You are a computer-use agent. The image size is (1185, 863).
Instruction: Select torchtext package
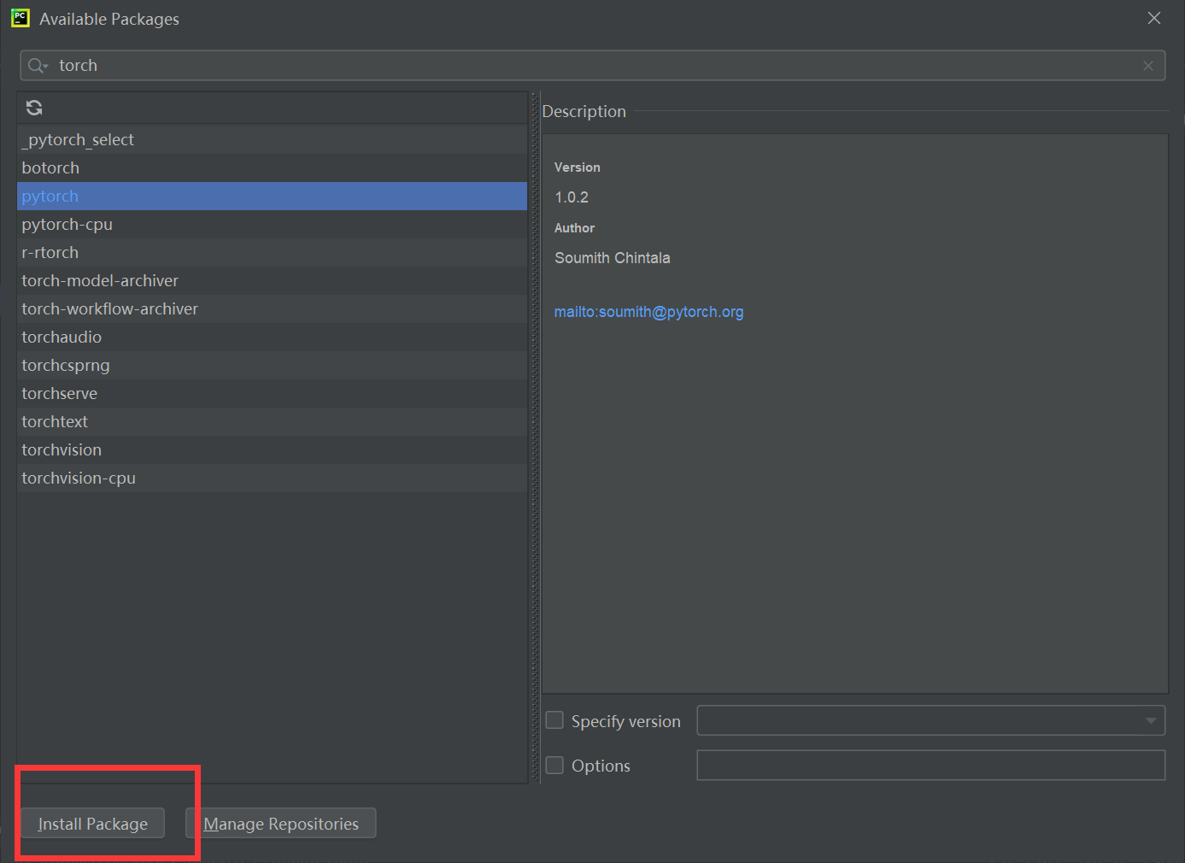(272, 421)
